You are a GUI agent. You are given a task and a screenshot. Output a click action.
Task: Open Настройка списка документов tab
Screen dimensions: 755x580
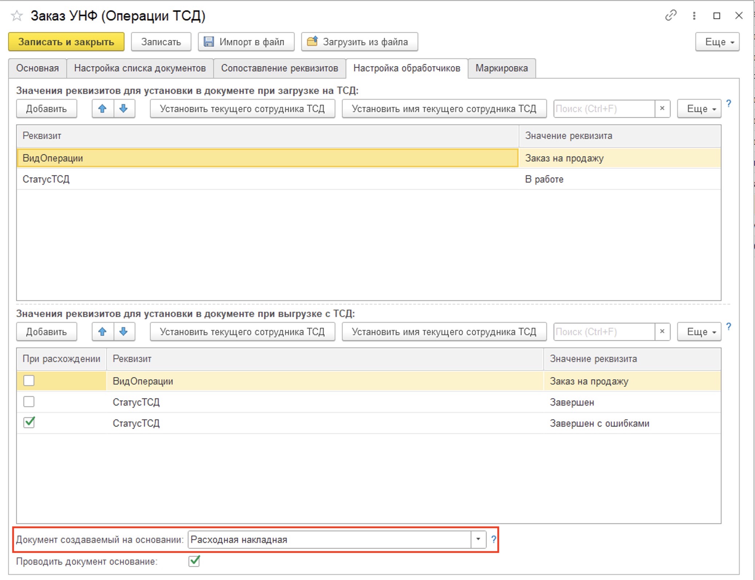point(140,68)
